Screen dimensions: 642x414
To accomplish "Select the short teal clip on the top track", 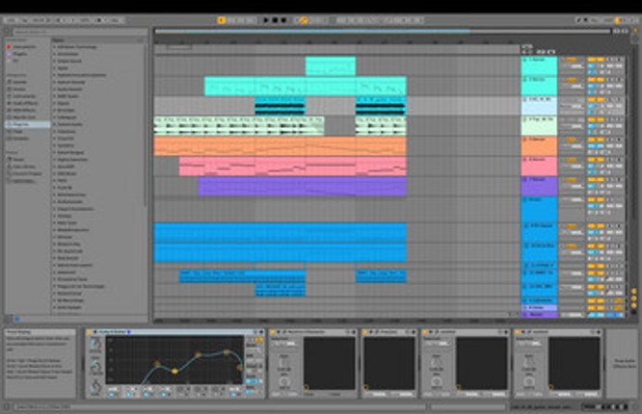I will click(330, 66).
